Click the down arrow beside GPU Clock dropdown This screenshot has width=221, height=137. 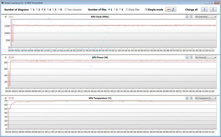tap(191, 17)
